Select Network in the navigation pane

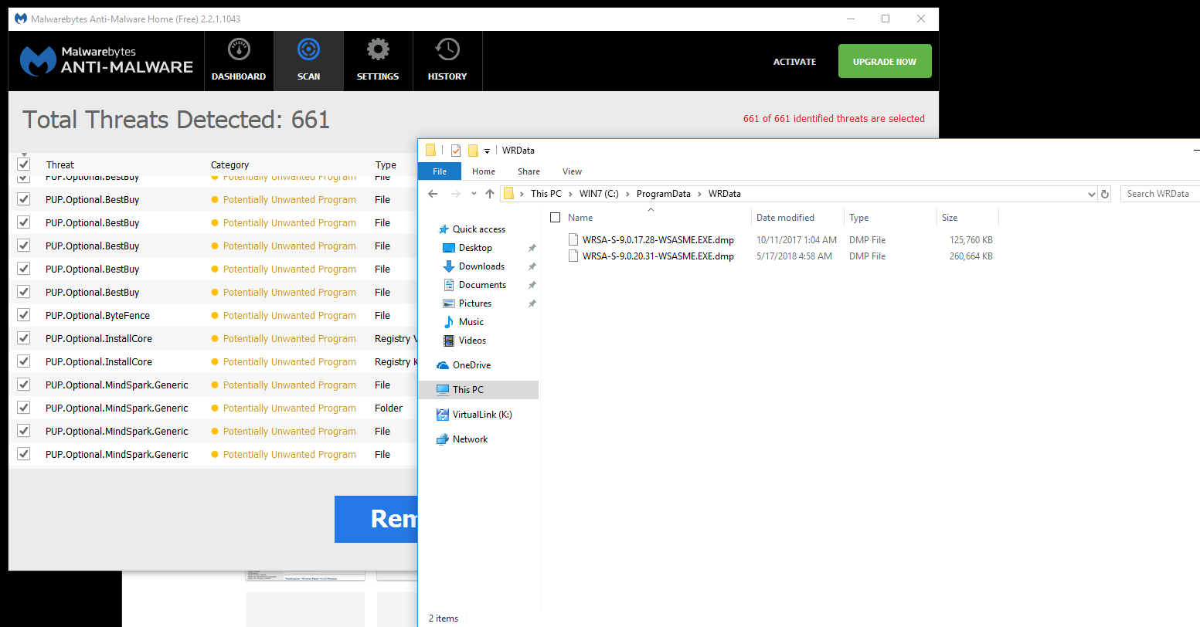click(x=470, y=439)
